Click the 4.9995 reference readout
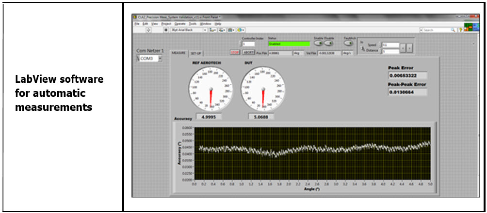The height and width of the screenshot is (213, 487). tap(209, 117)
